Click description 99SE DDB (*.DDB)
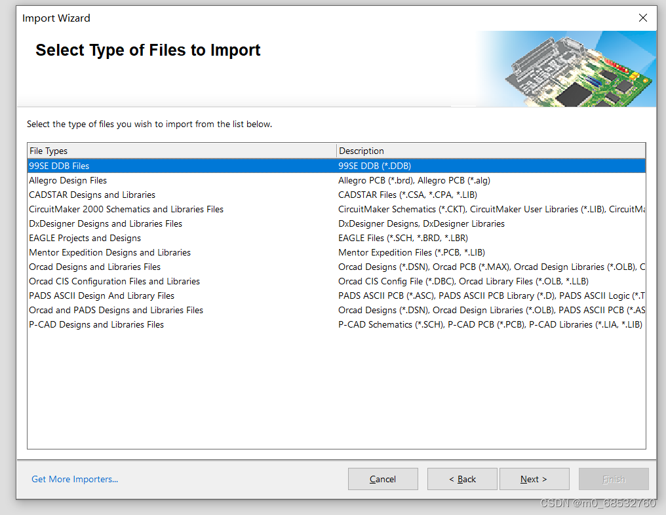Screen dimensions: 666x515 point(375,166)
